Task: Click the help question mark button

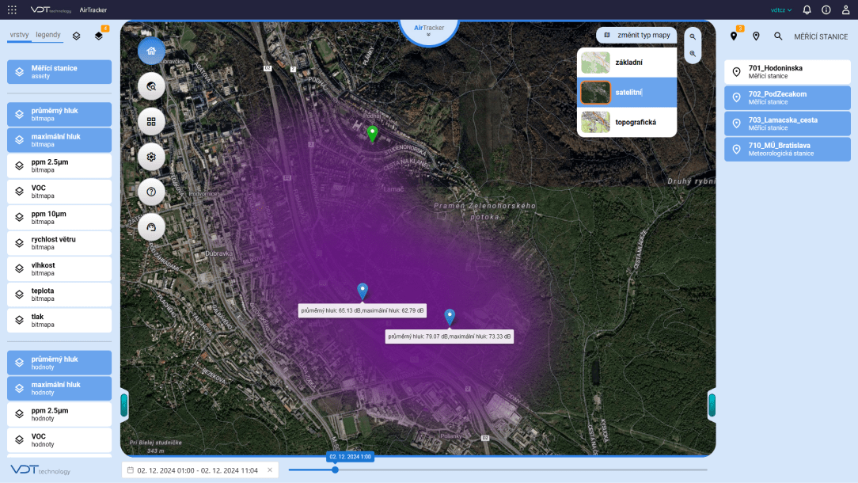Action: tap(151, 192)
